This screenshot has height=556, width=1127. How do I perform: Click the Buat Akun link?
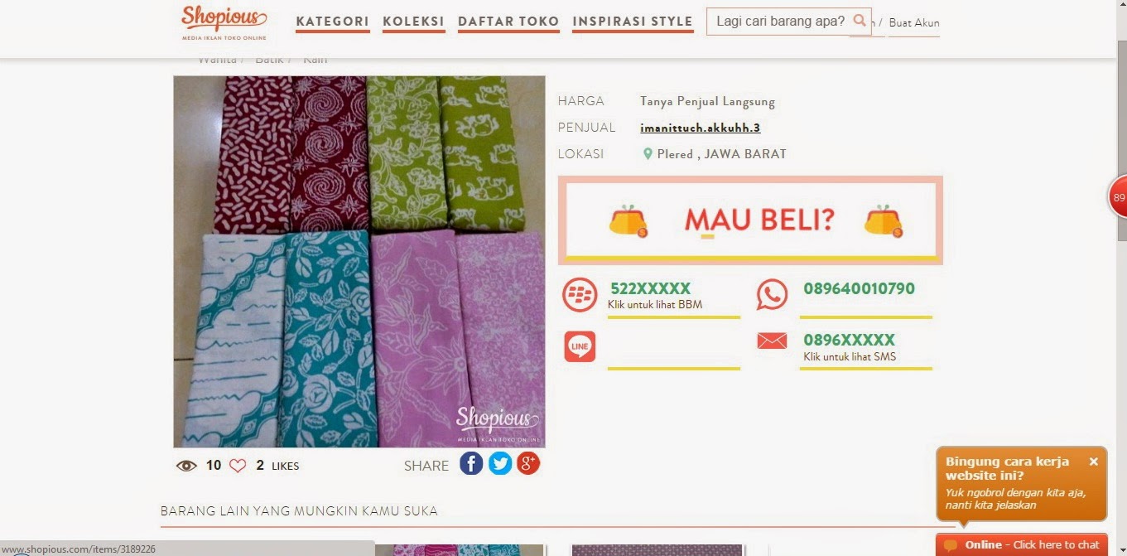914,23
